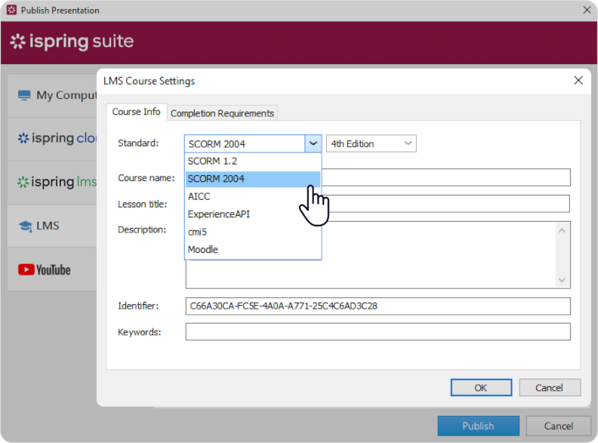Collapse the Standard dropdown using its arrow
This screenshot has width=598, height=443.
pos(313,143)
